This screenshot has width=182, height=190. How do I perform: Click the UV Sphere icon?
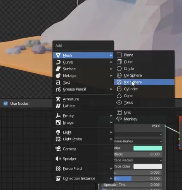pyautogui.click(x=119, y=75)
